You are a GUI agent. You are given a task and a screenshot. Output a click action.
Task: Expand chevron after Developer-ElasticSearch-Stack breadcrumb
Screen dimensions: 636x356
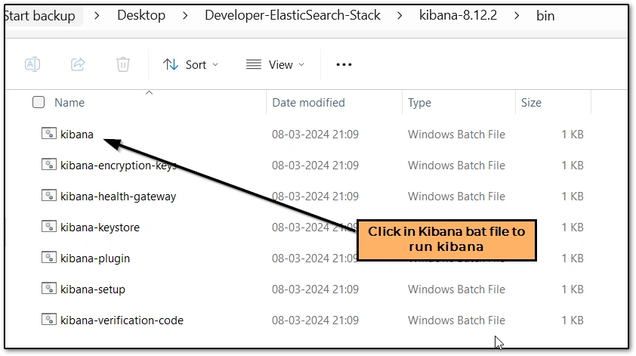pyautogui.click(x=400, y=16)
